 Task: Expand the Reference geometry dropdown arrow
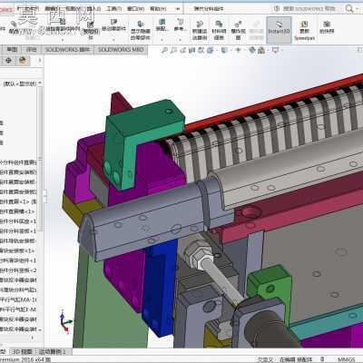pyautogui.click(x=180, y=39)
